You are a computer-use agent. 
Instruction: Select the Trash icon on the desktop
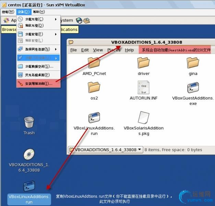tap(29, 122)
